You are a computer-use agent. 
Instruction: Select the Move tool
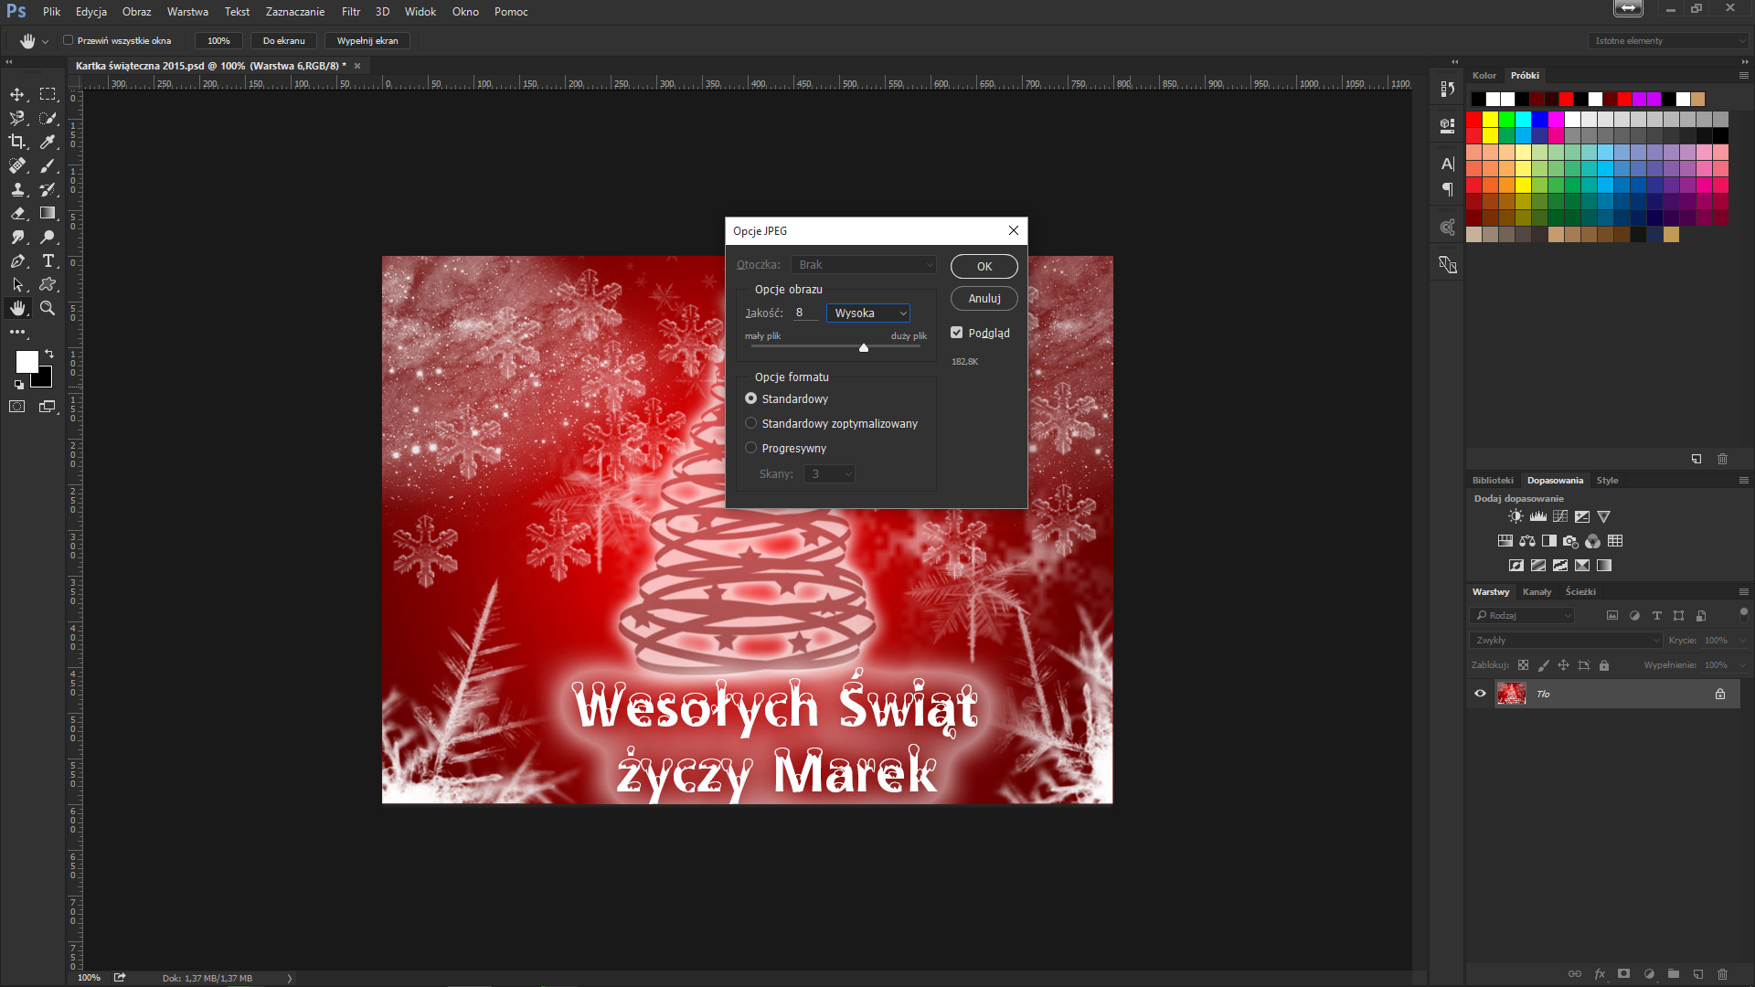(x=17, y=94)
